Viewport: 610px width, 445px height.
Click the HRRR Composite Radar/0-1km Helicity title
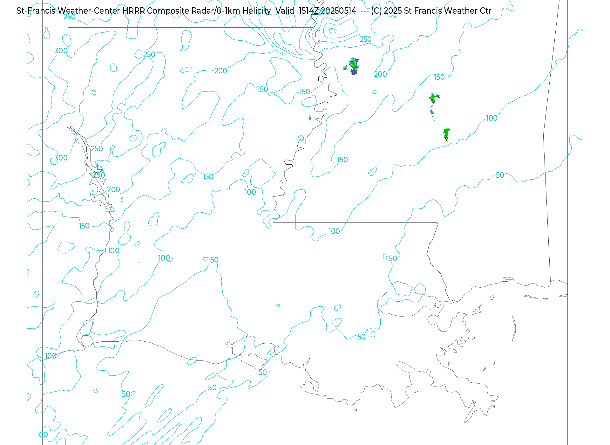[197, 11]
